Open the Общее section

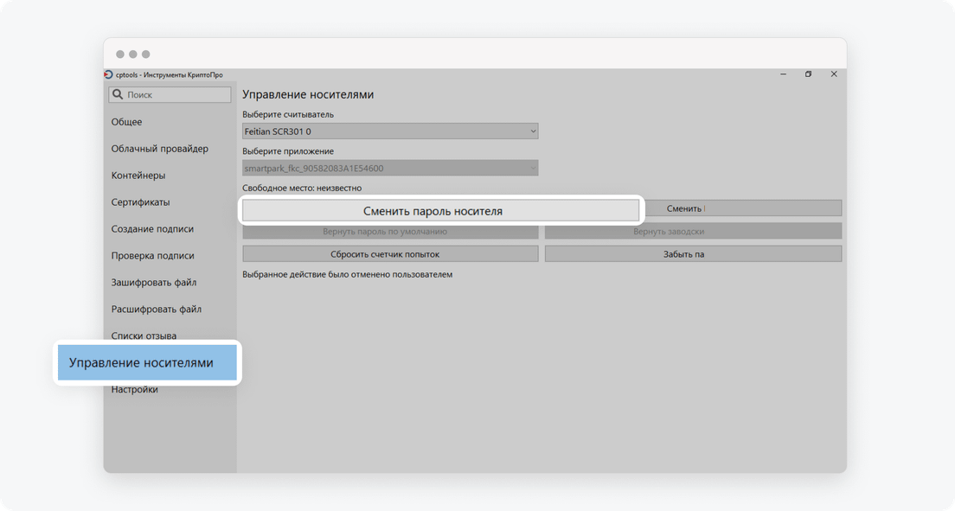coord(127,122)
